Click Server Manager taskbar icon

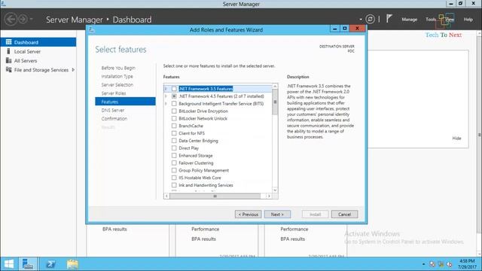click(x=28, y=264)
